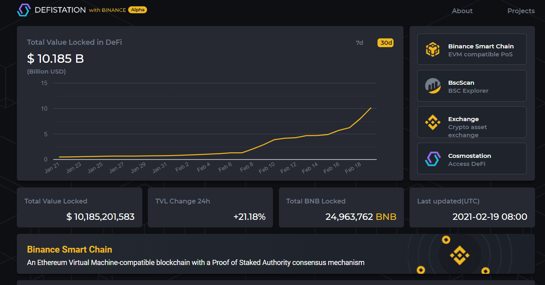Click the Cosmostation hexagon icon
The height and width of the screenshot is (285, 545).
point(432,159)
